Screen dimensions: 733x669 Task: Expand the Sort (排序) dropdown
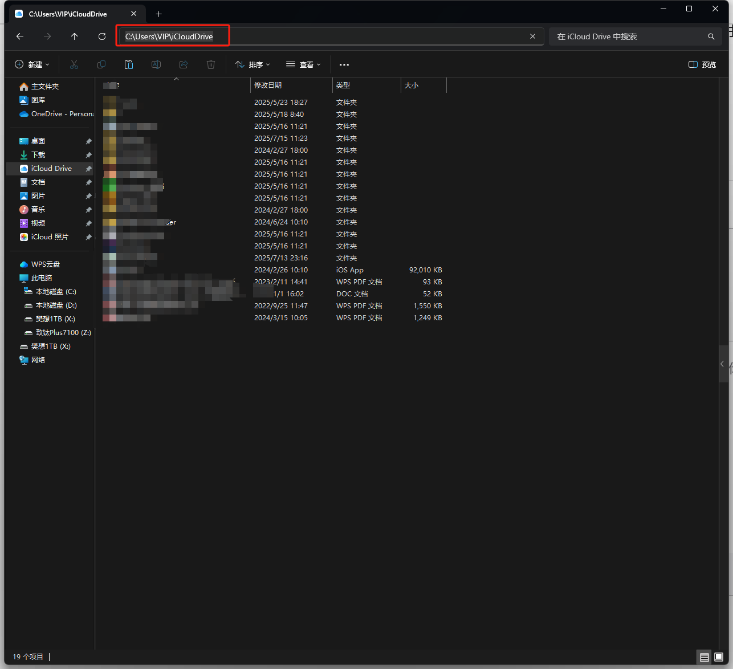pyautogui.click(x=253, y=64)
